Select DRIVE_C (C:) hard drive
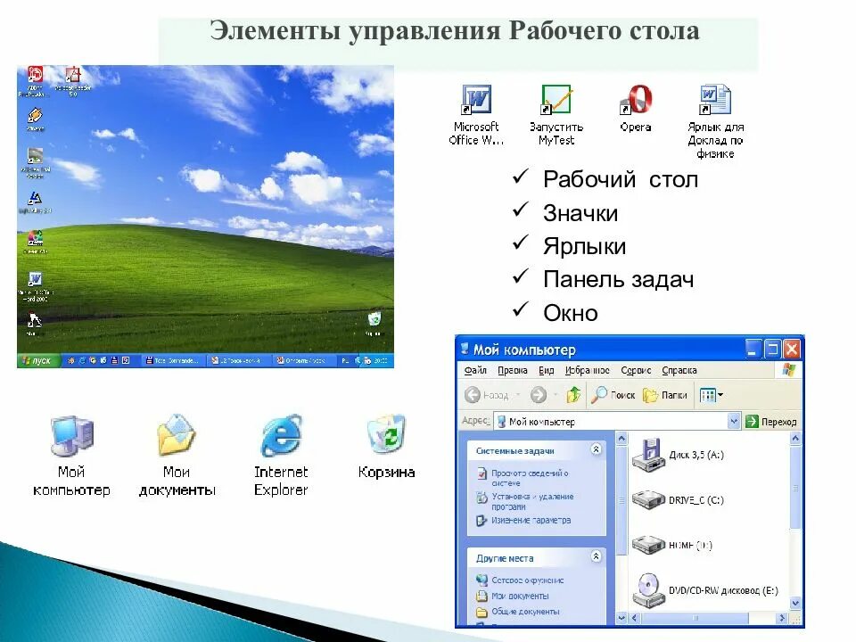Image resolution: width=856 pixels, height=642 pixels. [678, 499]
